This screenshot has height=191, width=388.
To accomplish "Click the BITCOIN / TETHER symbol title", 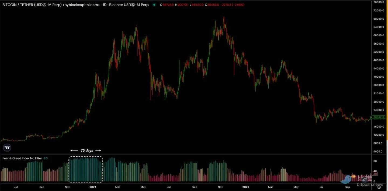I will (x=32, y=5).
